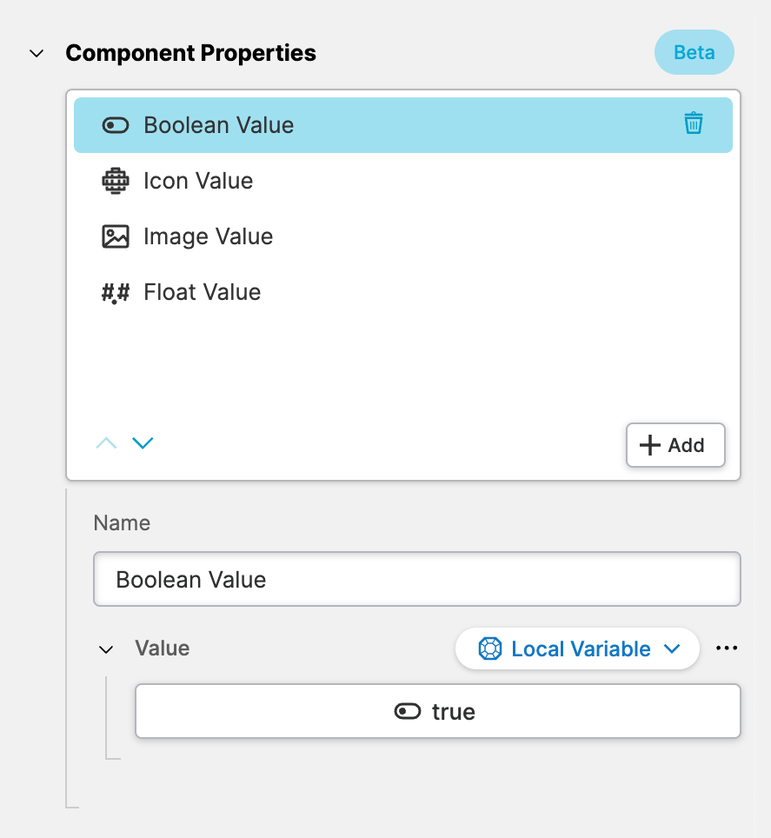Collapse the Component Properties section chevron

(37, 53)
